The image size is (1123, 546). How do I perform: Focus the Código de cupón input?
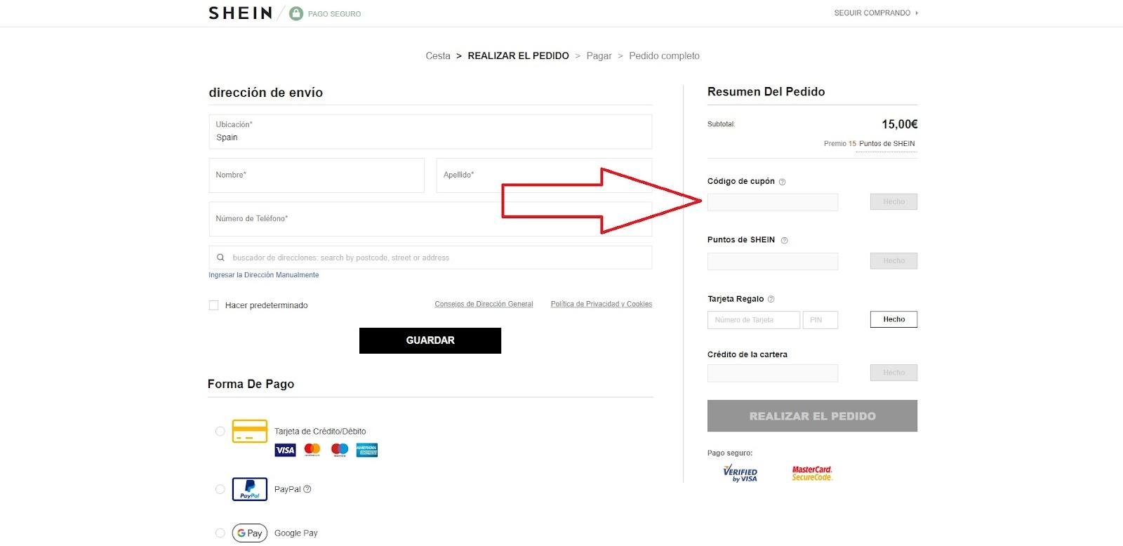[x=773, y=202]
